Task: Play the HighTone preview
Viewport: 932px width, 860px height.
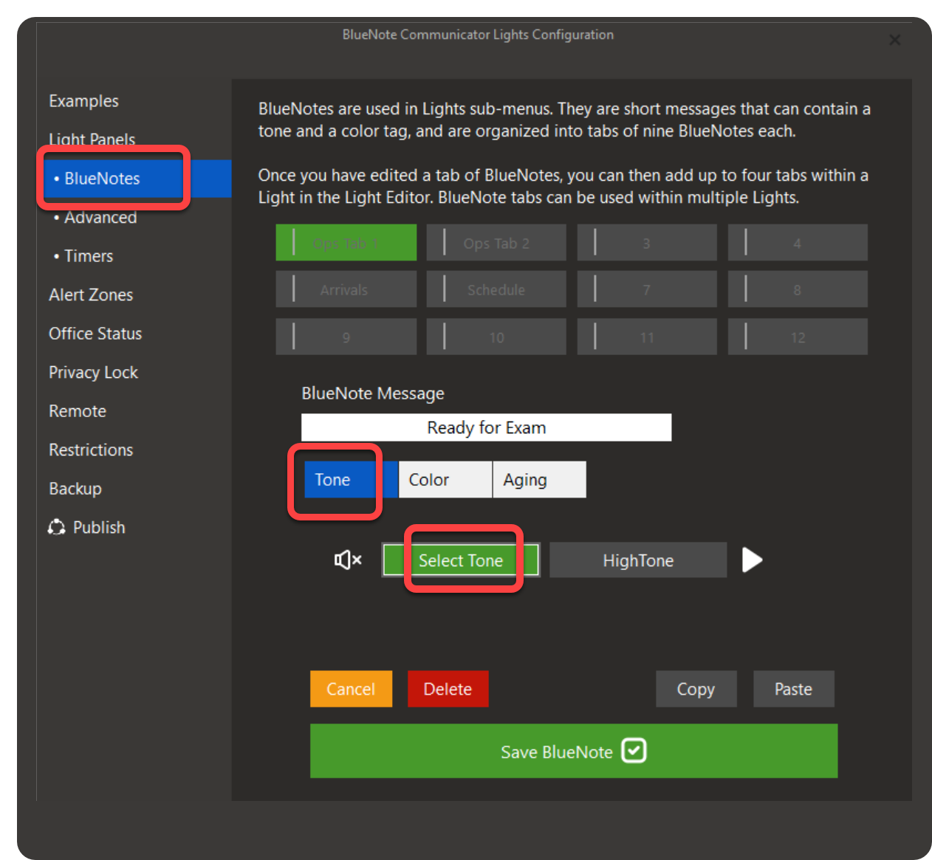Action: click(x=752, y=560)
